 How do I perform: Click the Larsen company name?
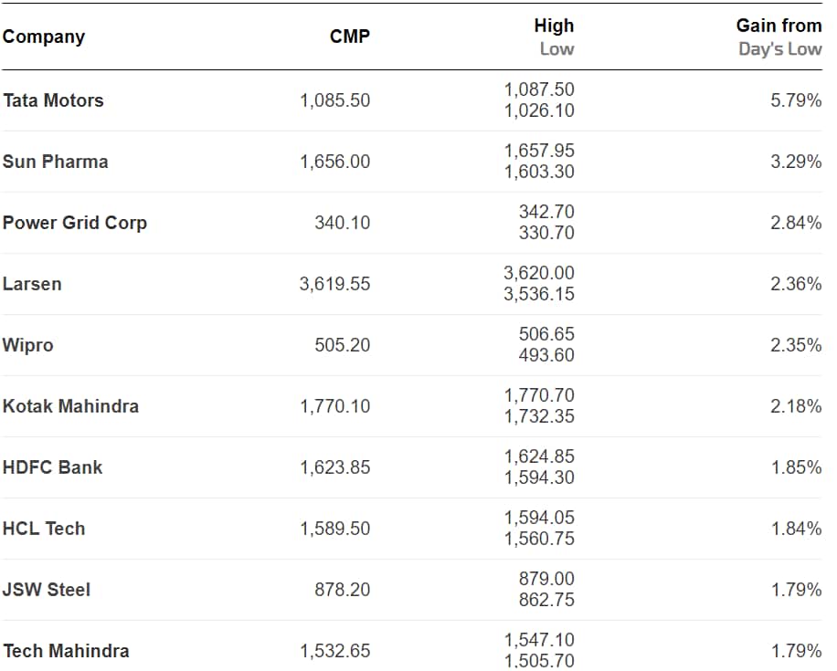click(x=32, y=284)
